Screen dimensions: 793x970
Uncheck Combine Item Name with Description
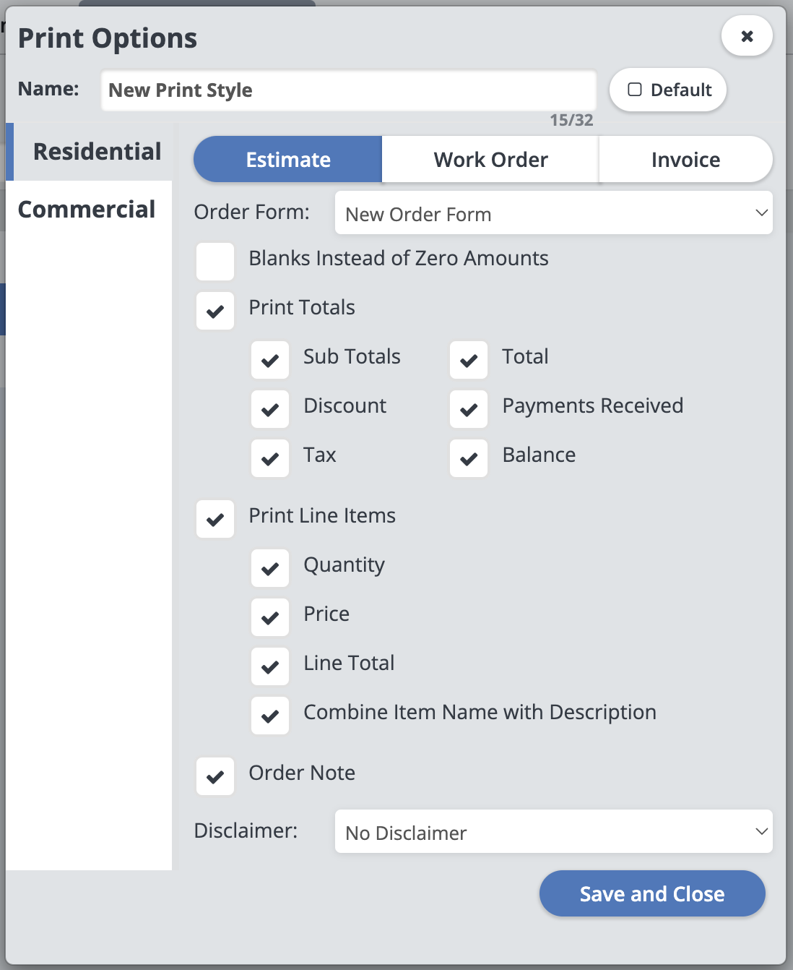pyautogui.click(x=269, y=716)
